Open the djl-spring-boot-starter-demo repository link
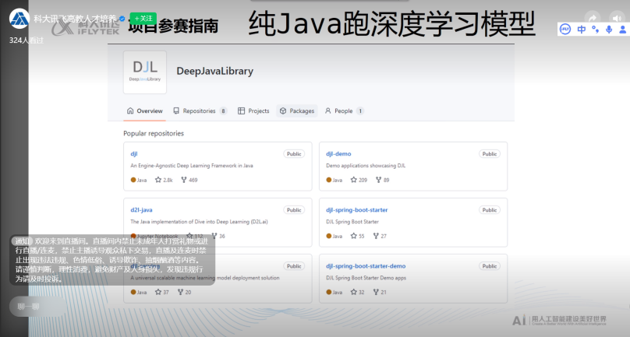Image resolution: width=630 pixels, height=337 pixels. pos(366,266)
